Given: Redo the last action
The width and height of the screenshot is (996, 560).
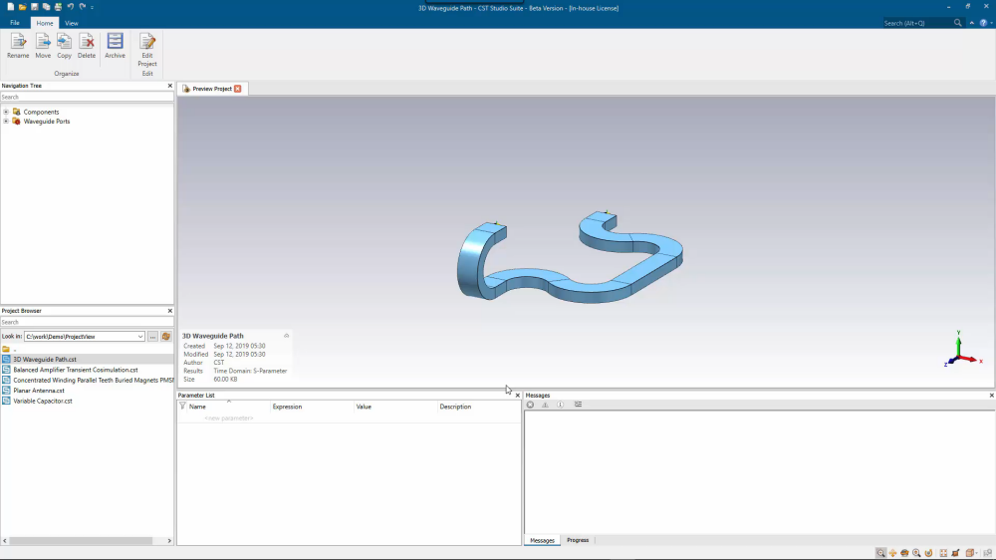Looking at the screenshot, I should pos(83,7).
